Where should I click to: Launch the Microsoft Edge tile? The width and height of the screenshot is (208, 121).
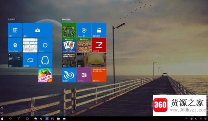(15, 45)
